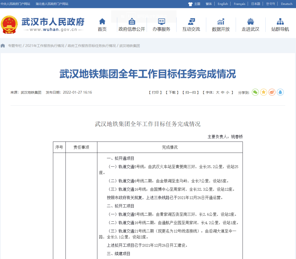Click the 轨道交通6号线二期 line

[x=169, y=181]
